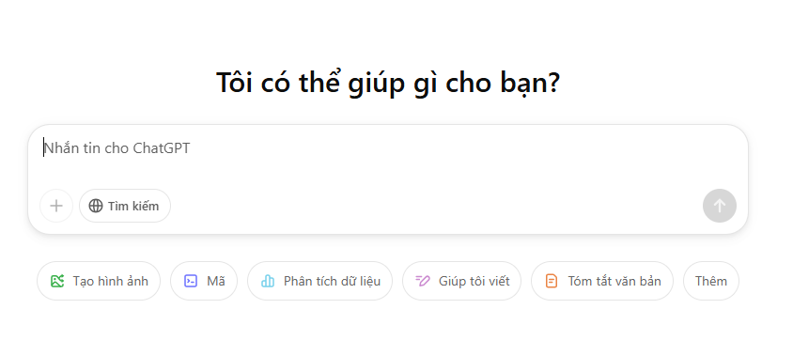Choose the Tạo hình ảnh suggestion chip

pos(99,281)
